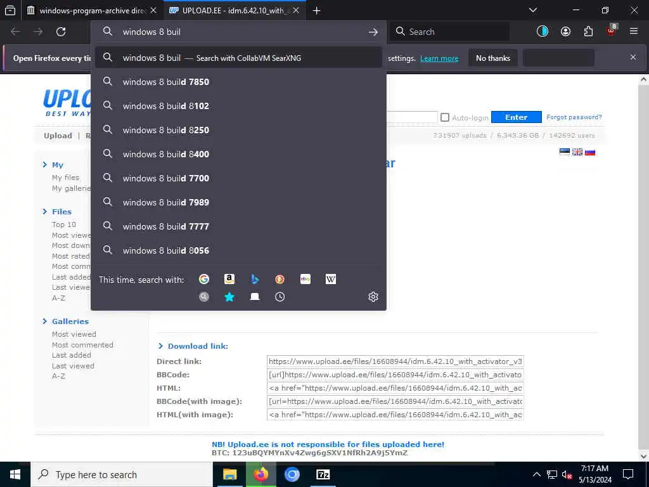649x487 pixels.
Task: Click the page vertical scrollbar
Action: (x=643, y=268)
